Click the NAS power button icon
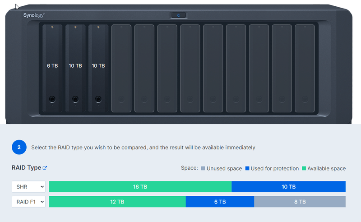 point(179,15)
